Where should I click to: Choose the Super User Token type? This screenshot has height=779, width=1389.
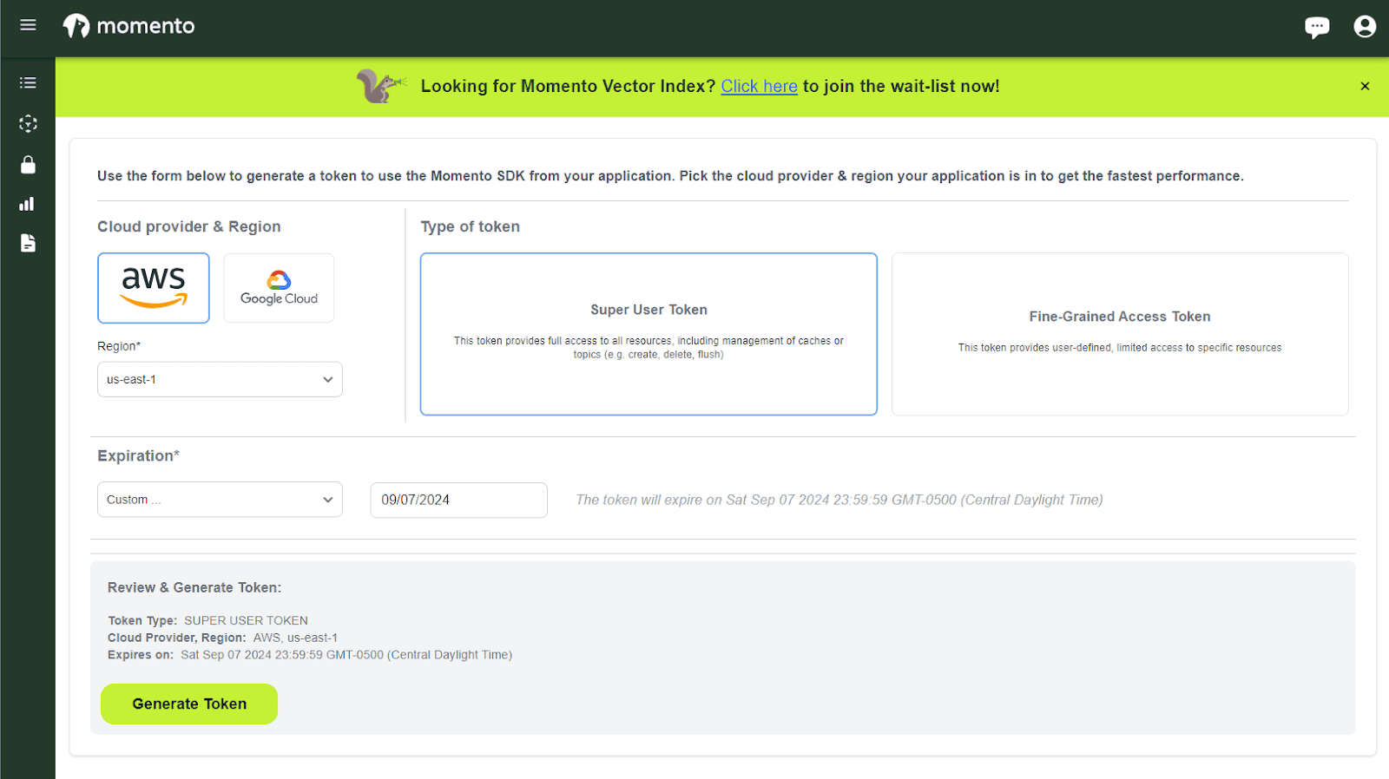pos(648,334)
